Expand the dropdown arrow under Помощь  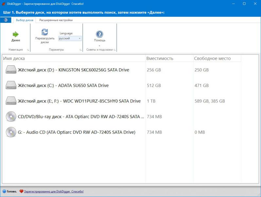100,45
